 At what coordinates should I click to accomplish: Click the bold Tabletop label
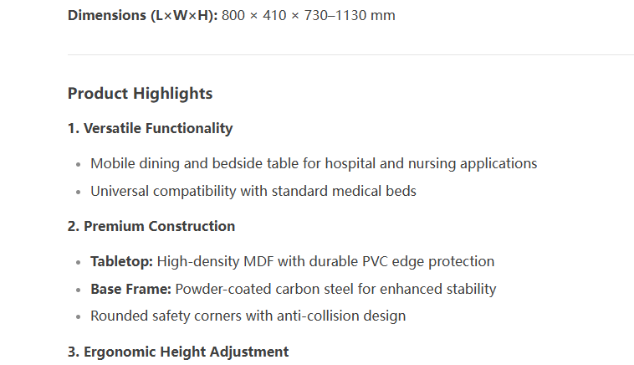click(122, 262)
